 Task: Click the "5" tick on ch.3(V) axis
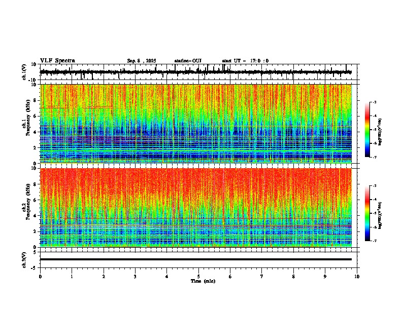click(x=35, y=252)
